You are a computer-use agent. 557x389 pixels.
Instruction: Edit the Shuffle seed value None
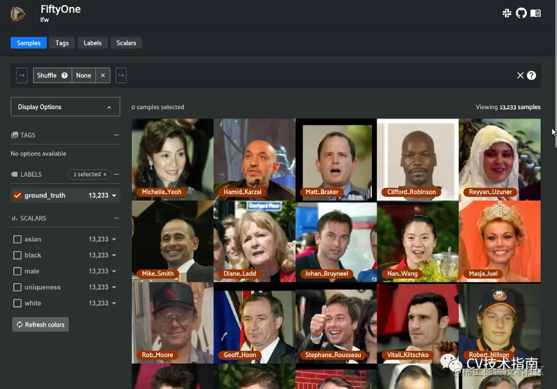click(83, 75)
